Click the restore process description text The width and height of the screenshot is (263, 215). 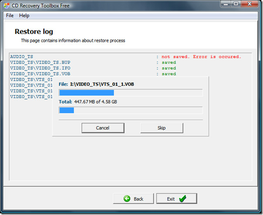[x=73, y=40]
